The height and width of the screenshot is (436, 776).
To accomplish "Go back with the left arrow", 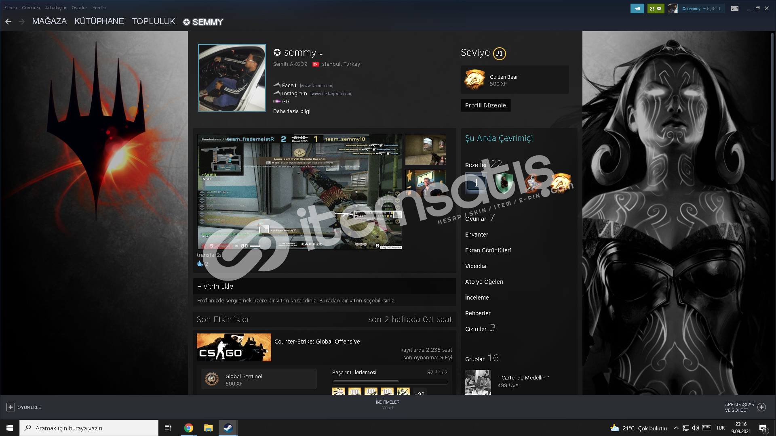I will pos(8,22).
